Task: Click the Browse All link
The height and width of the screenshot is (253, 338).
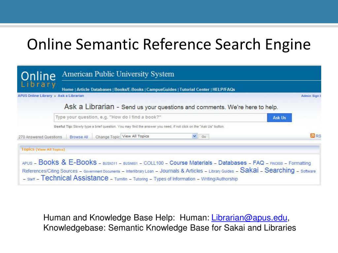Action: [79, 137]
